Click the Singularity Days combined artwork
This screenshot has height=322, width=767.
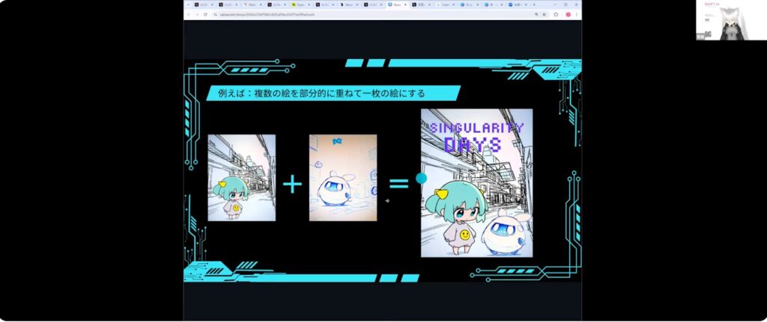click(x=476, y=182)
